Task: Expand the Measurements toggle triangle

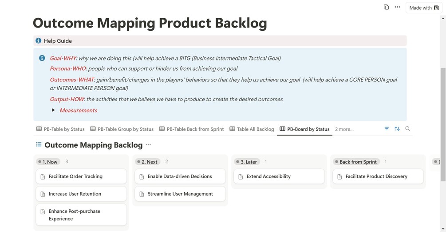Action: 53,110
